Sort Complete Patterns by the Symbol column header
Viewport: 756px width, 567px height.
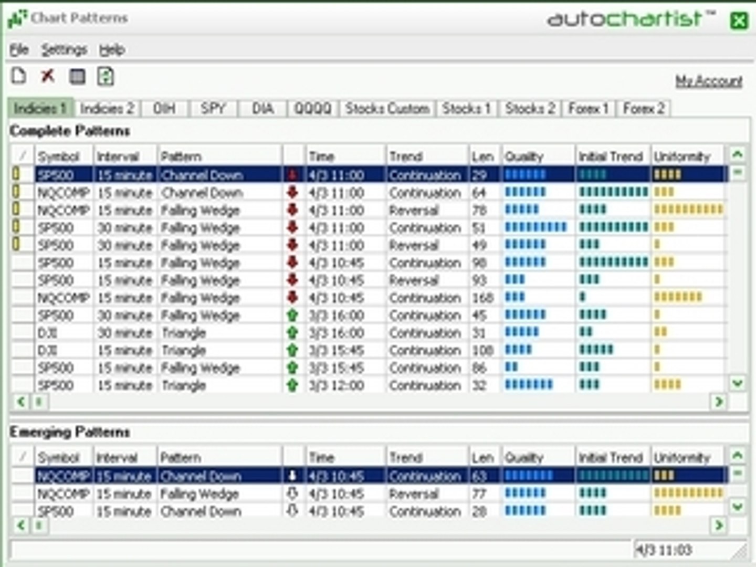coord(64,156)
